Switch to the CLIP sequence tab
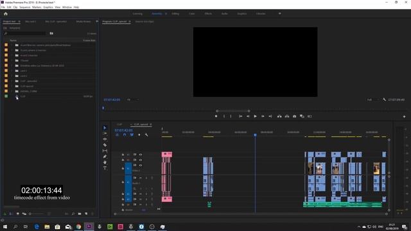Viewport: 411px width, 231px height. pos(119,124)
